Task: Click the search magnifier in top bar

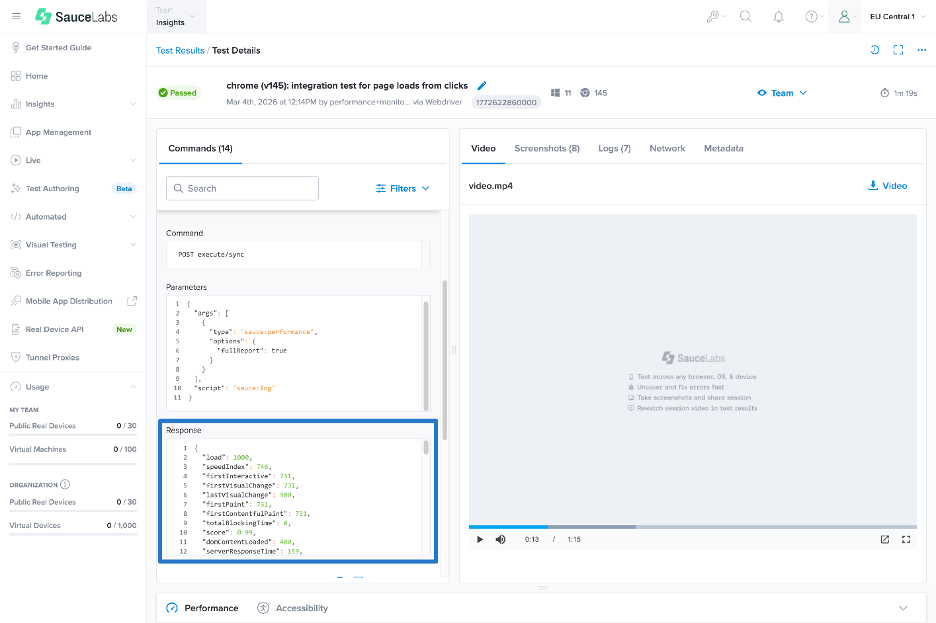Action: (x=745, y=17)
